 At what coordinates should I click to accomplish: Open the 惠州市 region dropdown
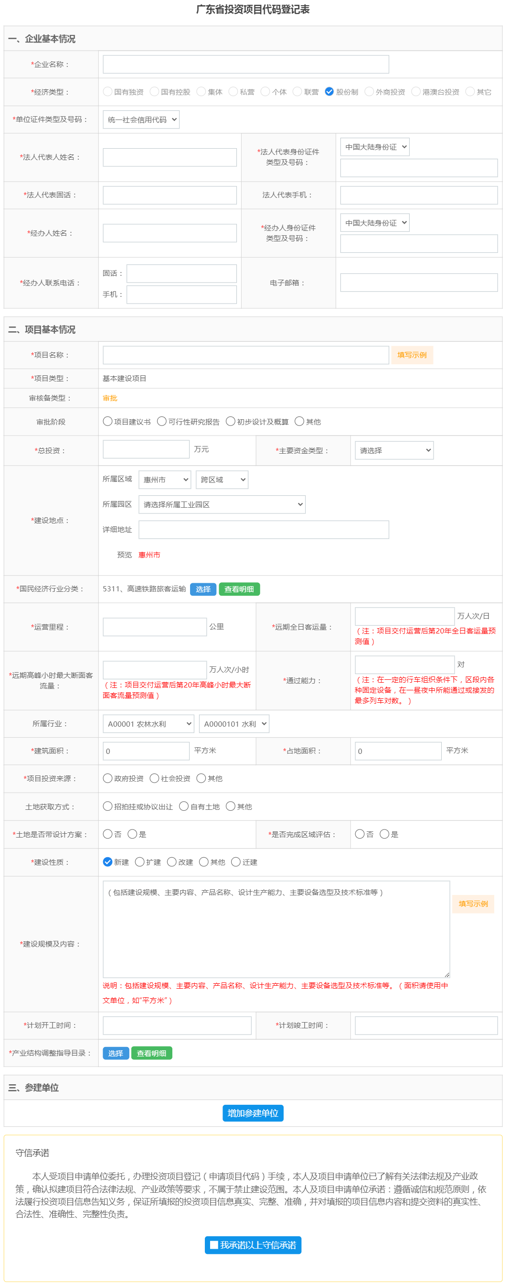tap(165, 479)
